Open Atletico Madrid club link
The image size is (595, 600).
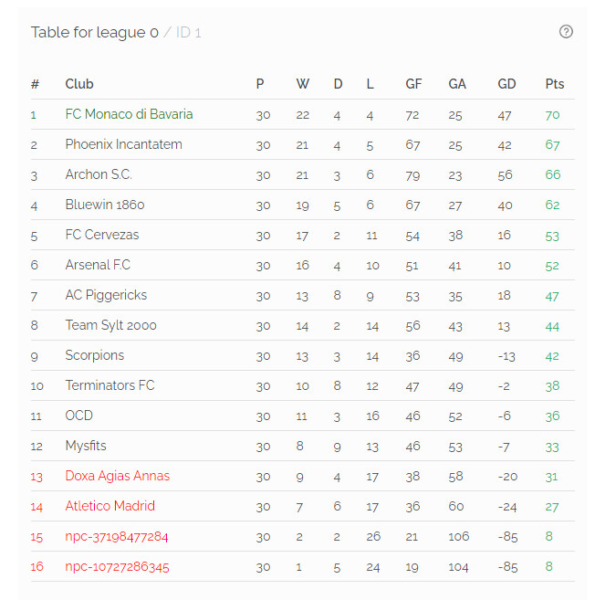[110, 506]
